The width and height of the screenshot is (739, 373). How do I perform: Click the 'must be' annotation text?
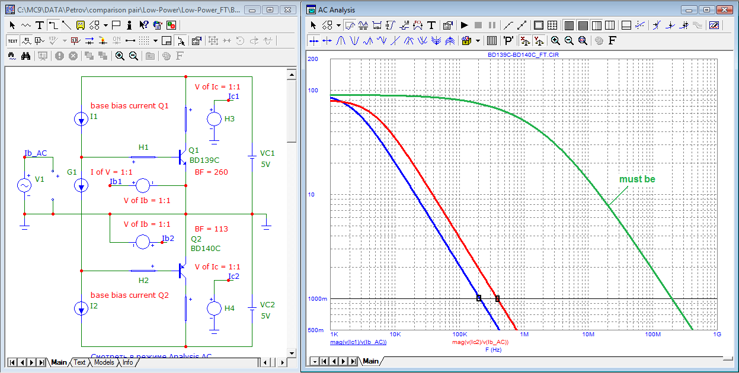[x=637, y=179]
